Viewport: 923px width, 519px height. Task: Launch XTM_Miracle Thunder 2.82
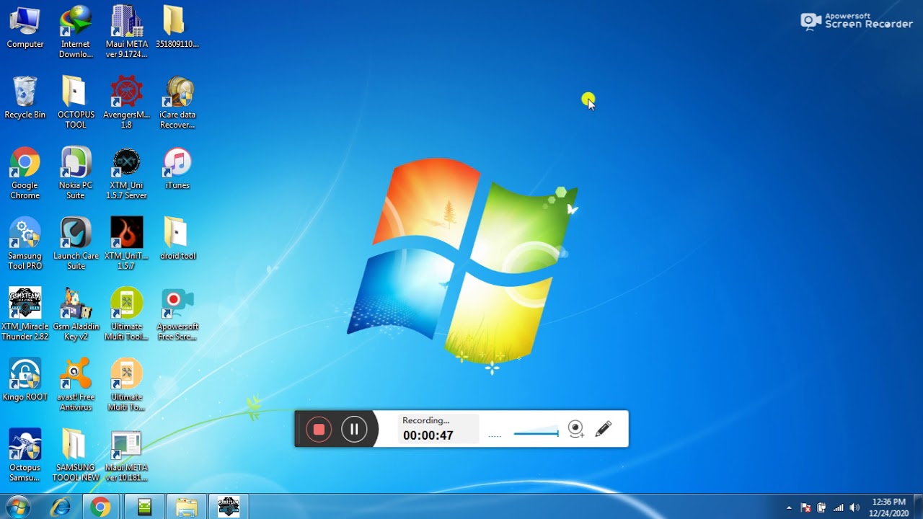(x=25, y=314)
